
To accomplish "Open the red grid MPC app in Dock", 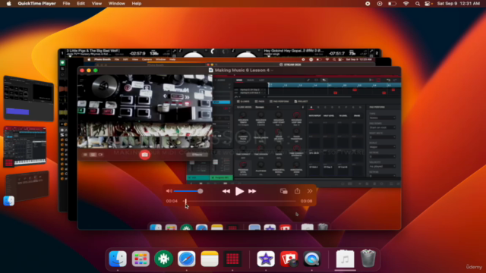I will tap(232, 259).
